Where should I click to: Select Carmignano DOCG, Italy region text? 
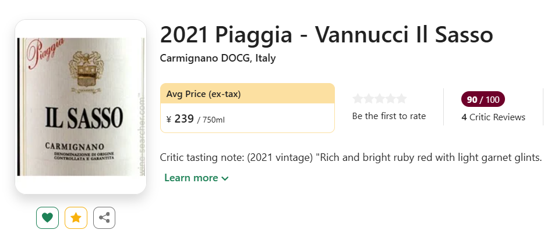(x=218, y=58)
